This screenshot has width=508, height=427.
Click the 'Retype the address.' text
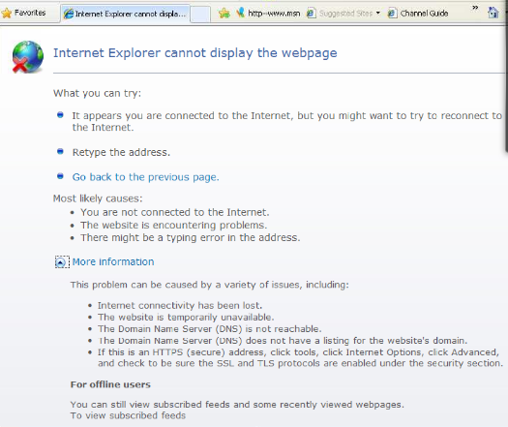pyautogui.click(x=121, y=152)
